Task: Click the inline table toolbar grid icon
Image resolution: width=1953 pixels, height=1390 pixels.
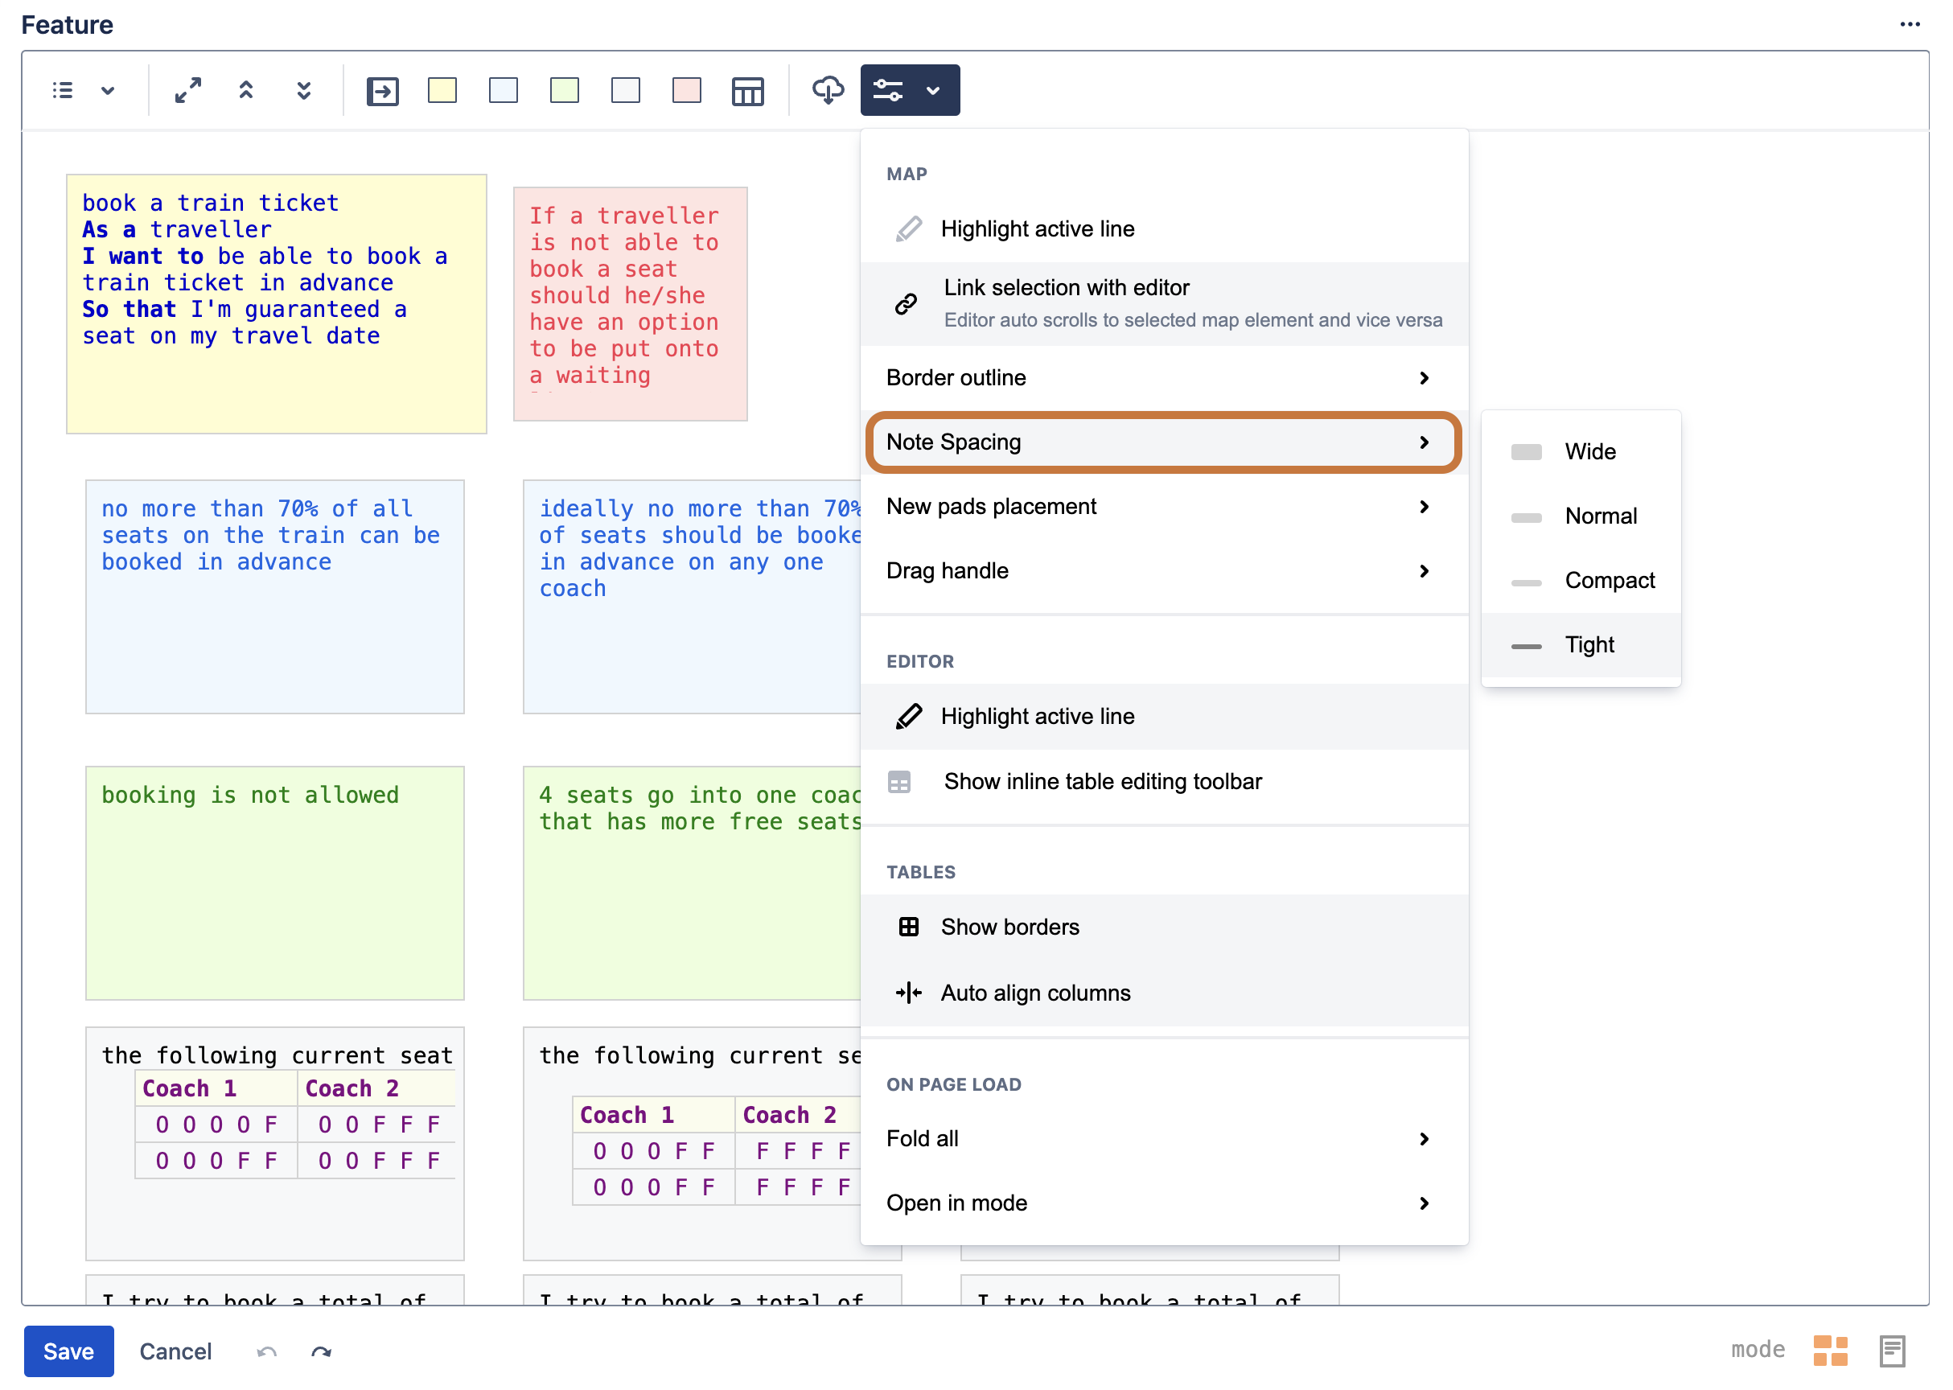Action: (x=899, y=781)
